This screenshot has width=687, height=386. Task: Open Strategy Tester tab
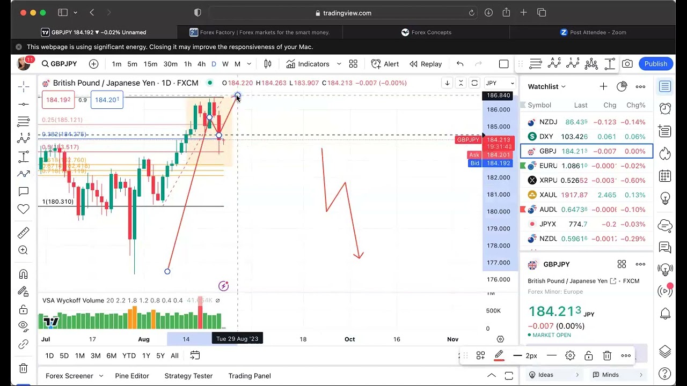188,376
